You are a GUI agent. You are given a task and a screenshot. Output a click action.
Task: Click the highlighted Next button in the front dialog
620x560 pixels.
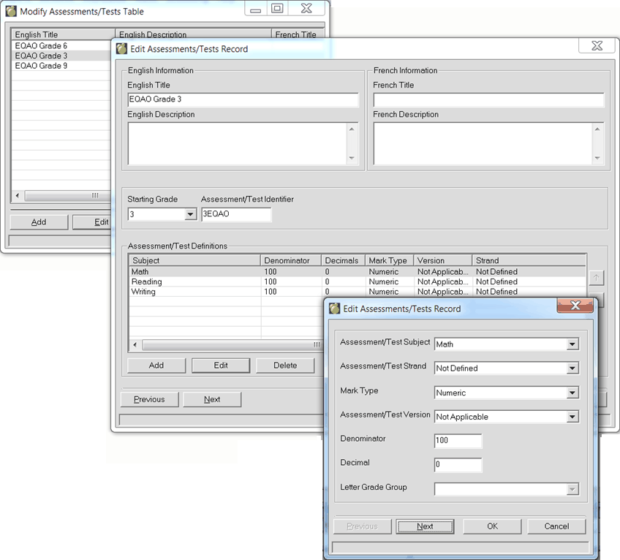click(x=425, y=526)
